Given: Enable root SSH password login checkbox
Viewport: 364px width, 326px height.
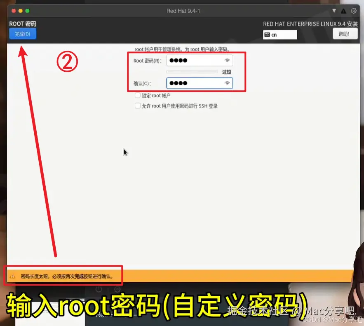Looking at the screenshot, I should click(137, 106).
